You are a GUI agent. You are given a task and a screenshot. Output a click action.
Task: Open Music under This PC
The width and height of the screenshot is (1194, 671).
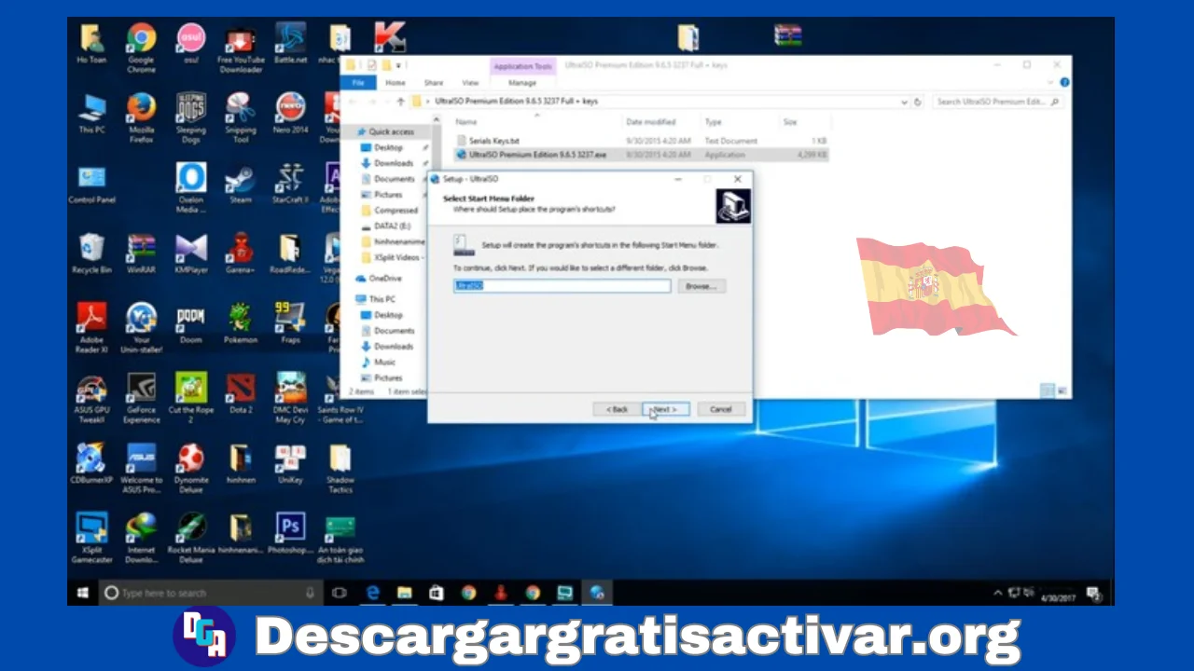384,362
